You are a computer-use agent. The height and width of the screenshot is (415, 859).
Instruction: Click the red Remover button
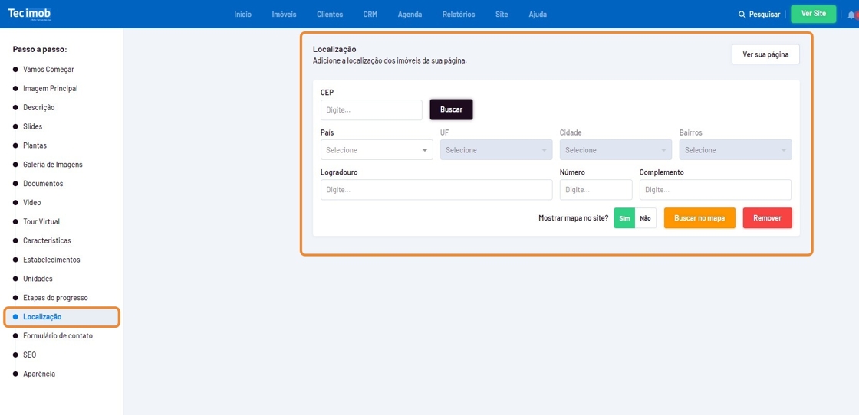tap(767, 218)
